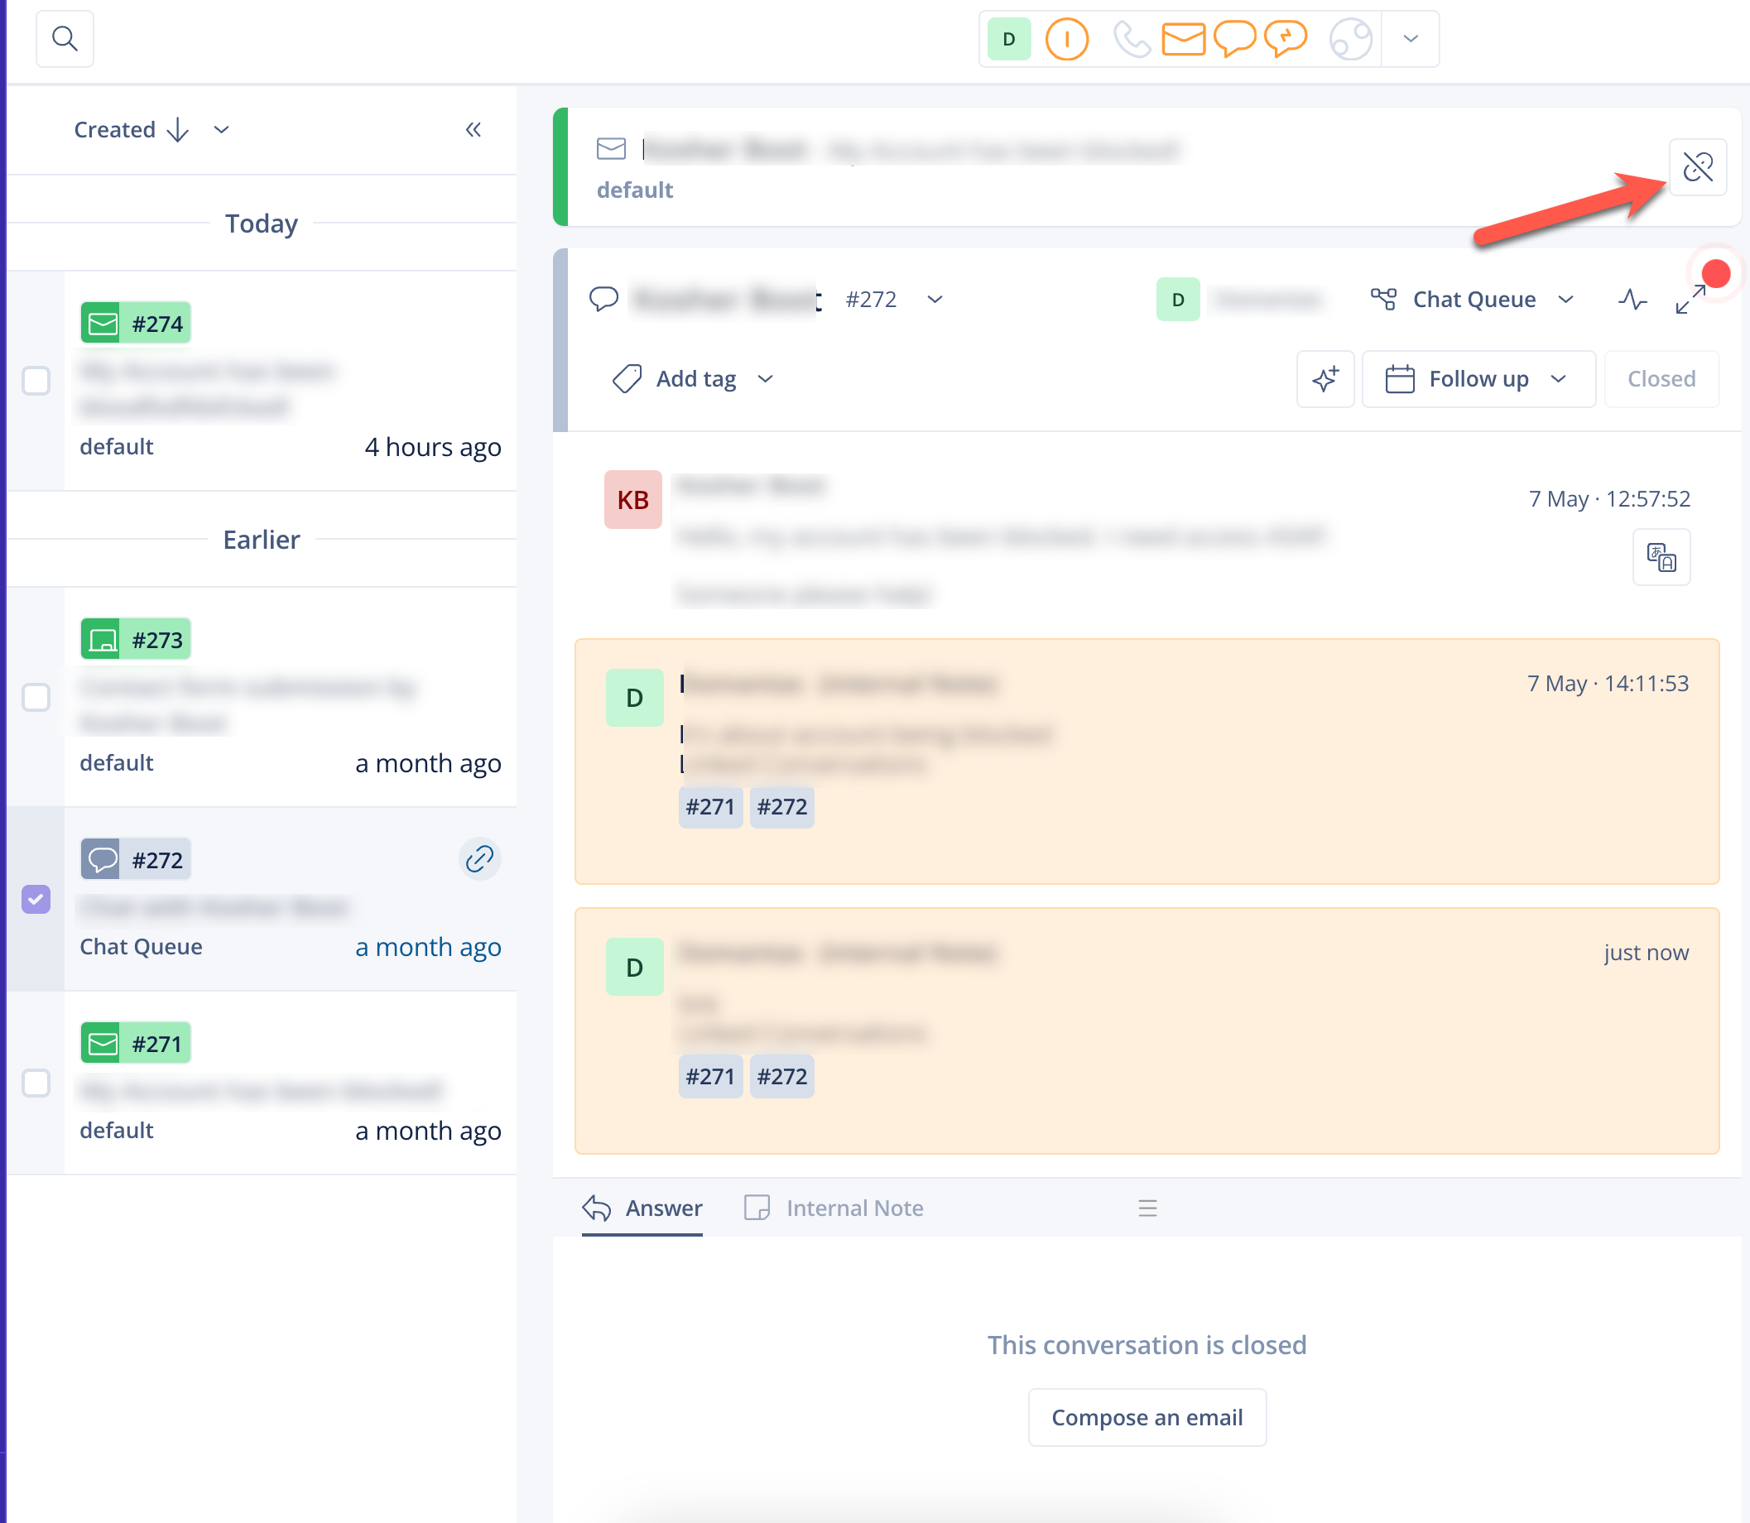The height and width of the screenshot is (1523, 1750).
Task: Click the assigned agent D avatar
Action: coord(1177,299)
